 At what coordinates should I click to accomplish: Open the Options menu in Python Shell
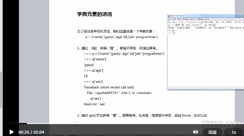coord(193,19)
